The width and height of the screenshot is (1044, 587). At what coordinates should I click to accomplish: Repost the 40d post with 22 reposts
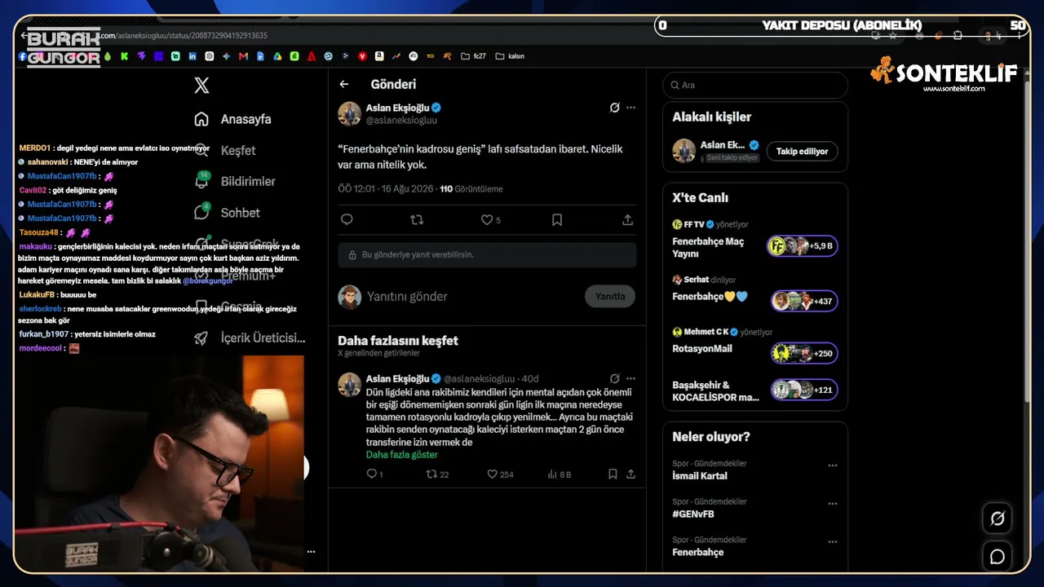click(438, 474)
